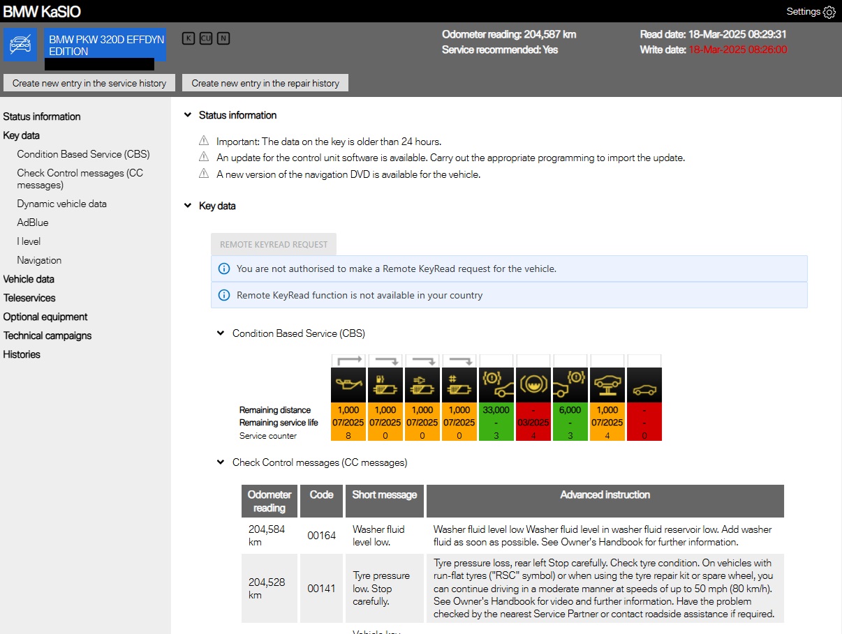The height and width of the screenshot is (634, 842).
Task: Click the black redacted bar under vehicle label
Action: [99, 65]
